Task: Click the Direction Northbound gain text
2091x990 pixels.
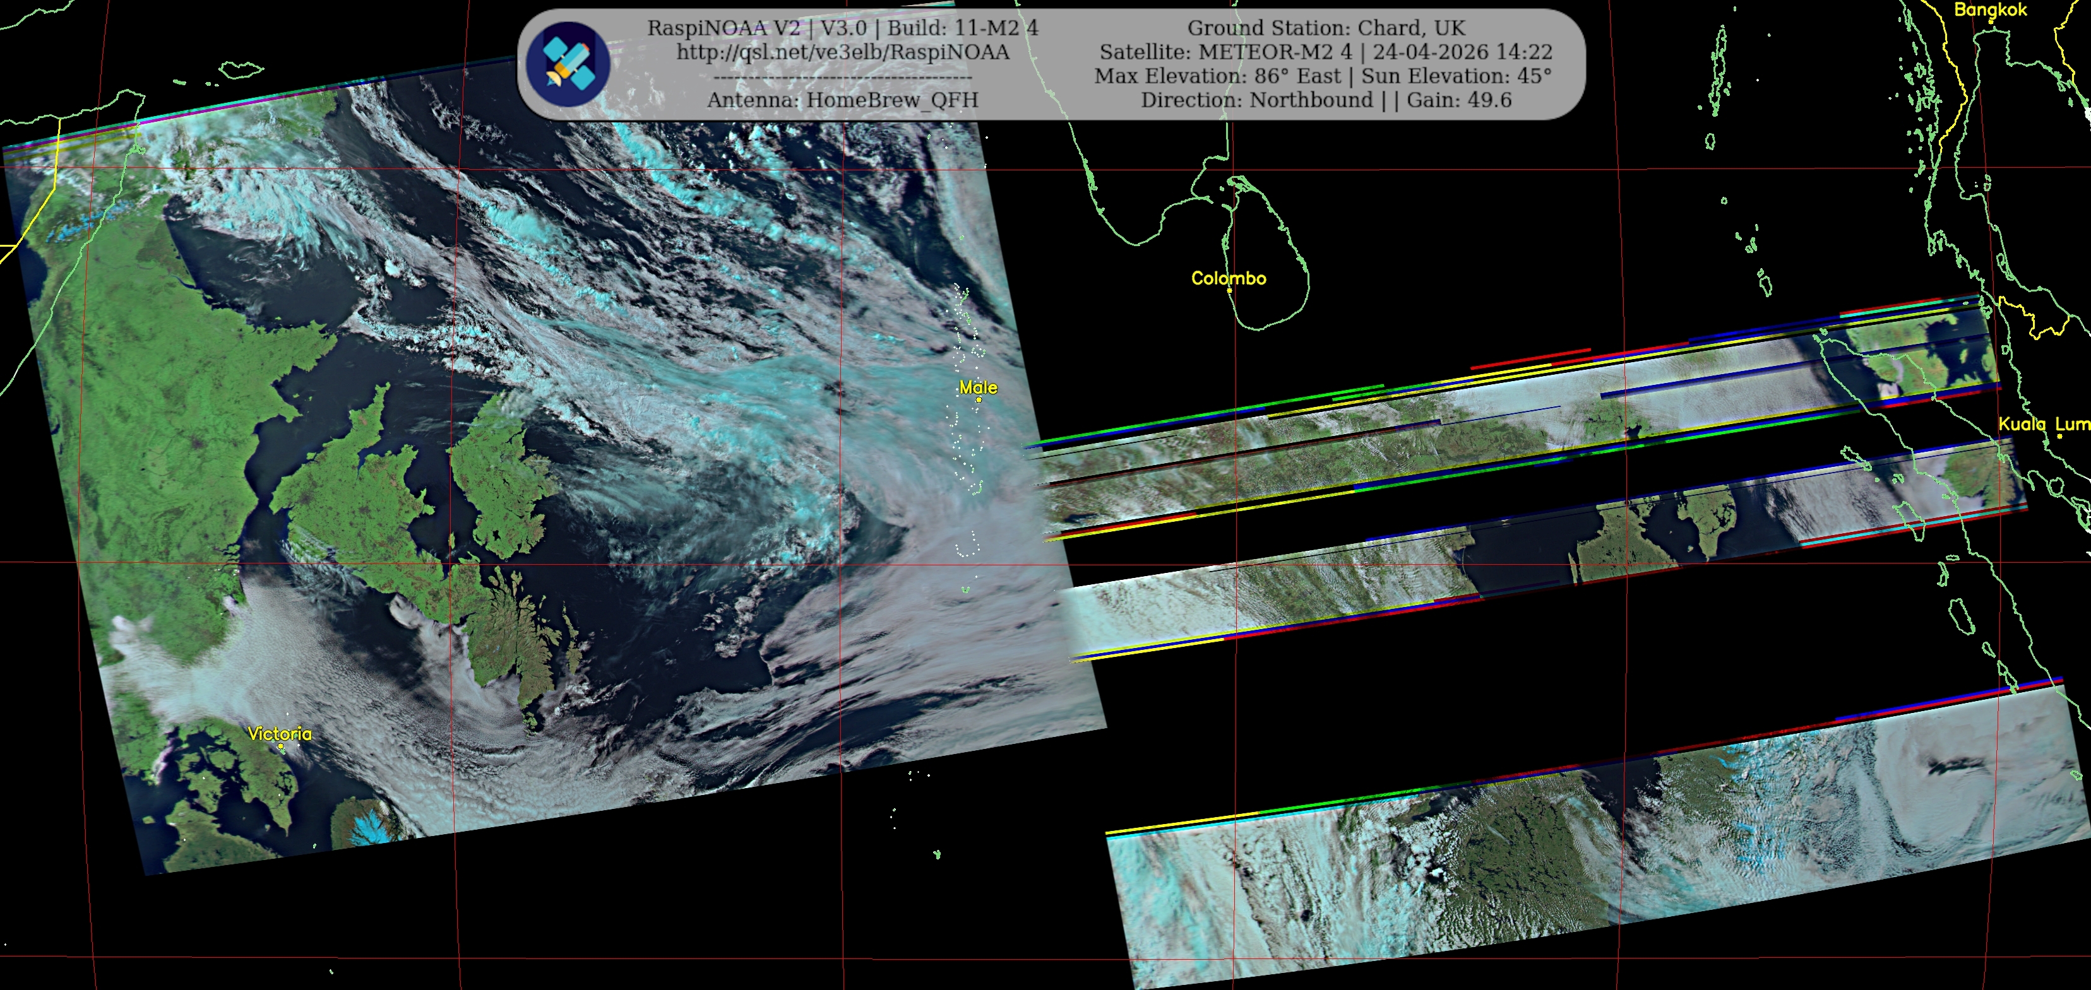Action: [x=1326, y=100]
